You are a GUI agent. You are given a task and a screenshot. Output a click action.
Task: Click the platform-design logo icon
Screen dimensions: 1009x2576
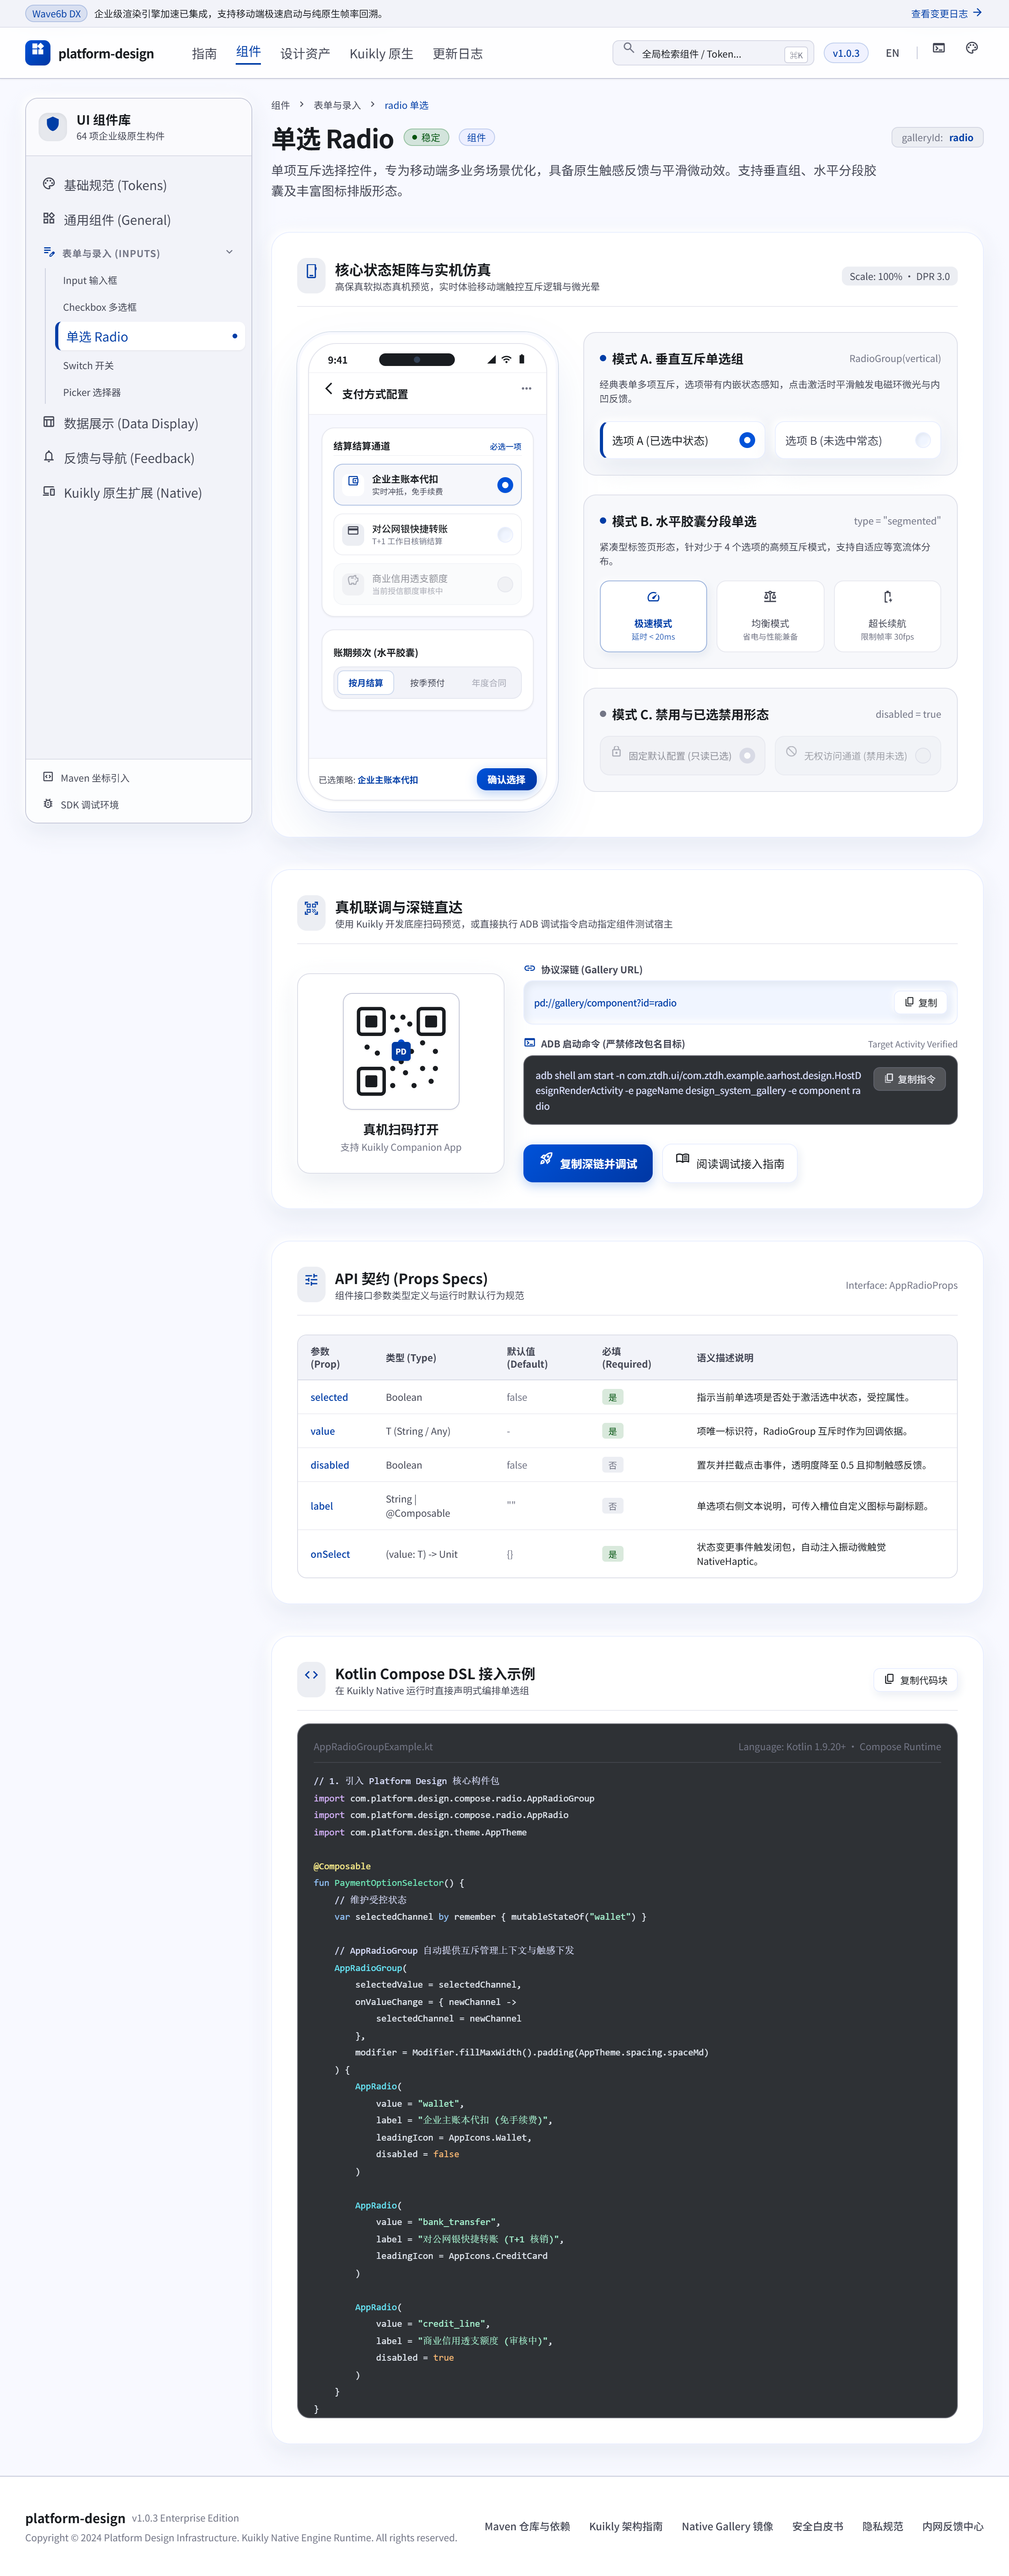click(38, 53)
